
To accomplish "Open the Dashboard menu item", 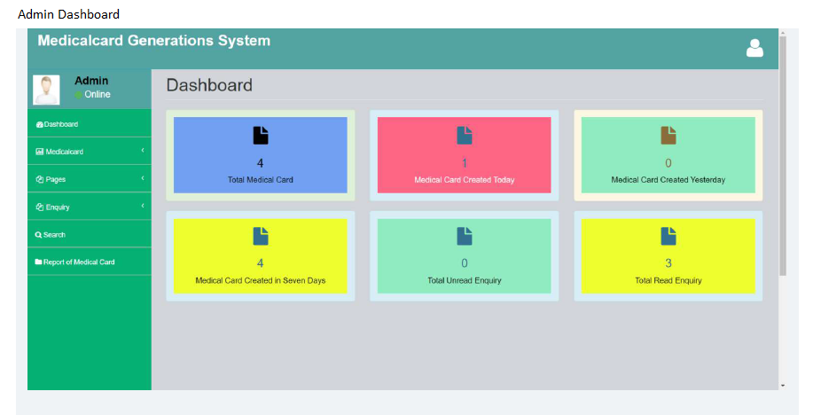I will coord(90,123).
